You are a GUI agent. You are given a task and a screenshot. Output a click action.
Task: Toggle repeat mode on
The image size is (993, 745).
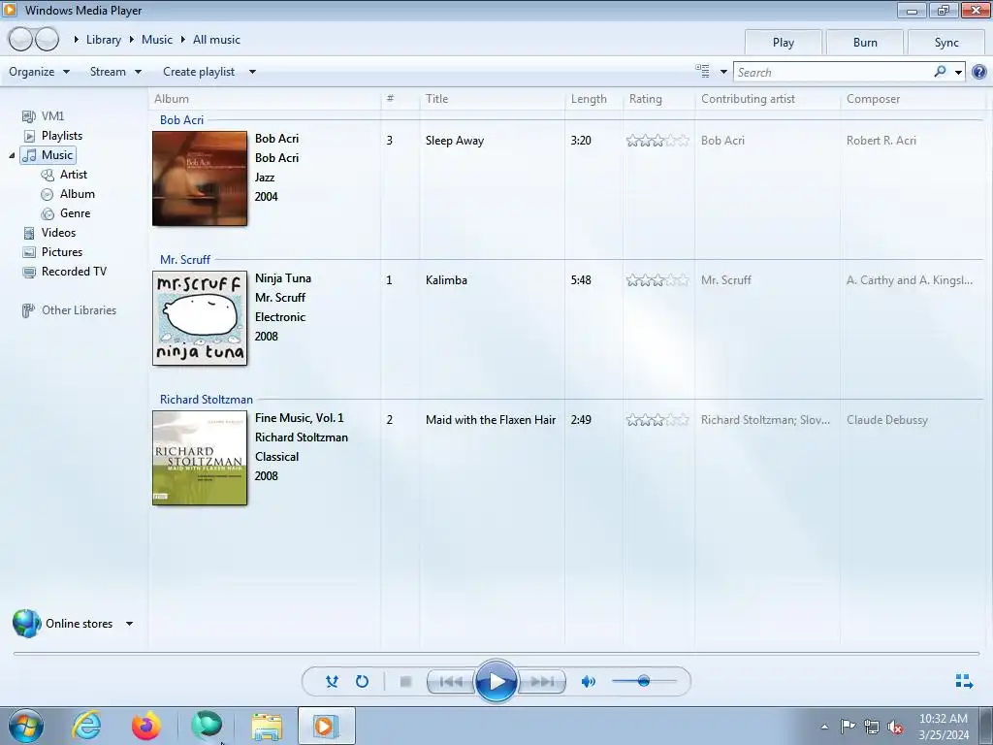coord(362,682)
